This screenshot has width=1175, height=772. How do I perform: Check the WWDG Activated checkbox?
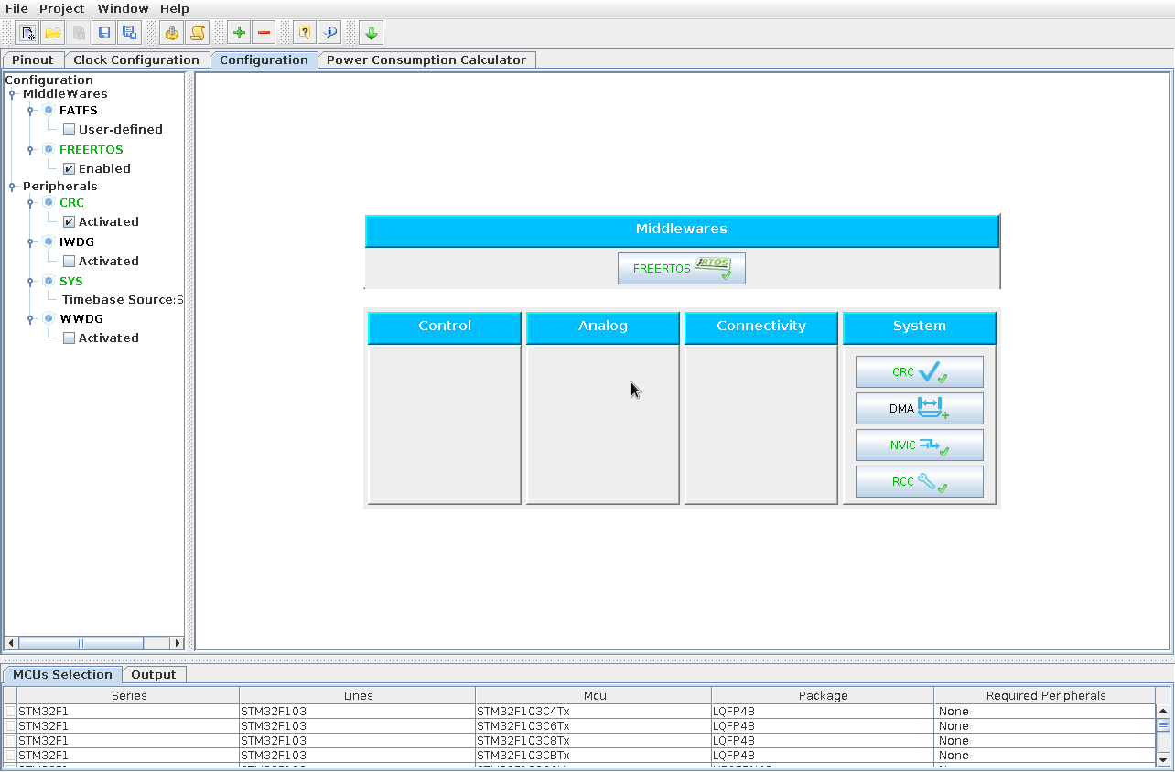tap(69, 338)
